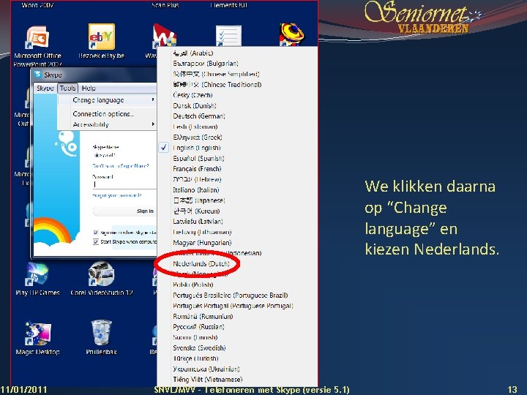Select Suomi (Finnish) language
Viewport: 527px width, 395px height.
195,337
